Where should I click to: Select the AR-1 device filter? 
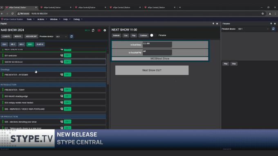coord(21,44)
